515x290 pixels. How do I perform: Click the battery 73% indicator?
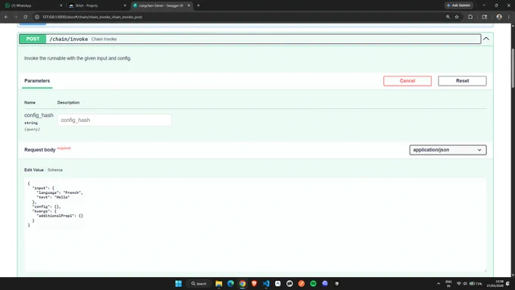tap(476, 283)
